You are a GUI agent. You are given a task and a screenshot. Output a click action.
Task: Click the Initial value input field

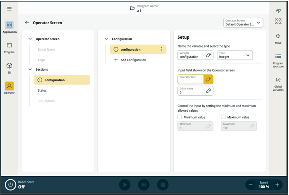[191, 91]
